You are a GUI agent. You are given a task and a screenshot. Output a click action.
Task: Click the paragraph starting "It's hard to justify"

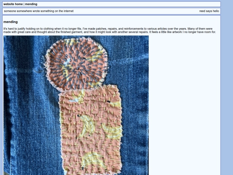click(x=110, y=30)
